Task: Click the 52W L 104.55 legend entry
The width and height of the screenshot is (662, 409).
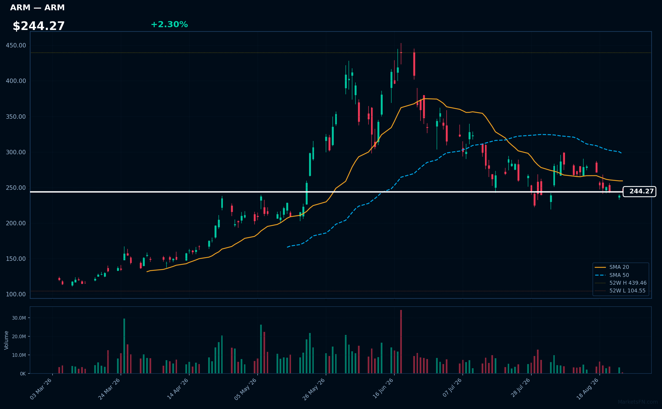Action: pyautogui.click(x=620, y=291)
